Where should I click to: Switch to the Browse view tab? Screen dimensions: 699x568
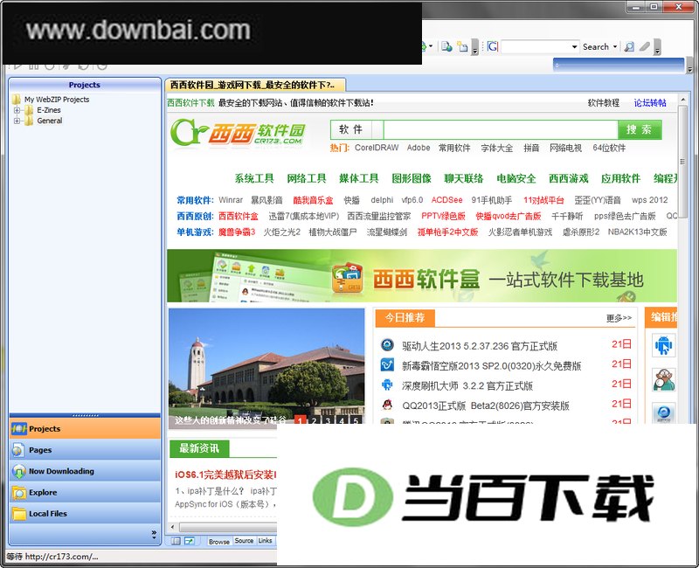click(219, 541)
